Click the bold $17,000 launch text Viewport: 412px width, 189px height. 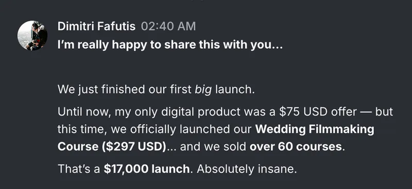click(x=147, y=169)
